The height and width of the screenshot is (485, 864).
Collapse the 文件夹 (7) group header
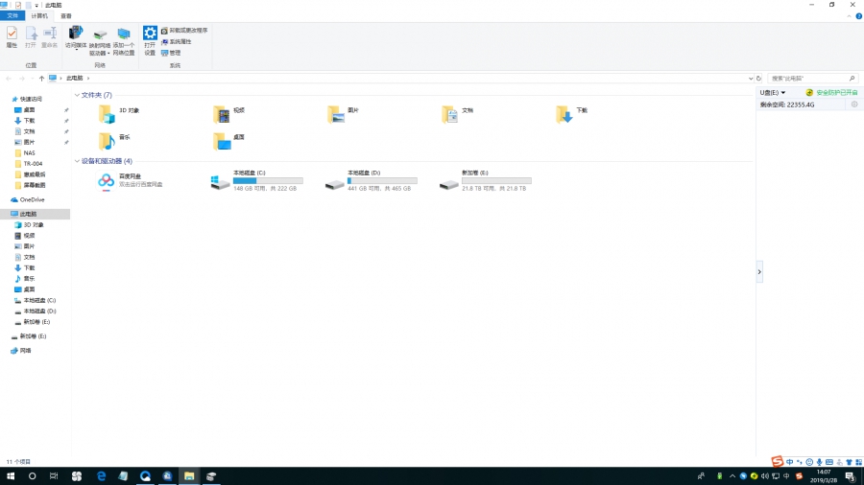click(76, 95)
